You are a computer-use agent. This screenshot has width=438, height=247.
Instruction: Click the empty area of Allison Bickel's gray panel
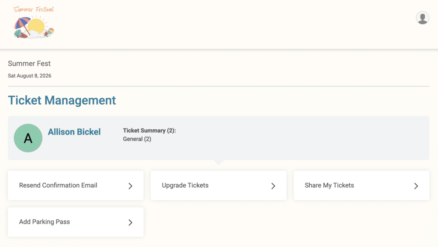click(302, 138)
